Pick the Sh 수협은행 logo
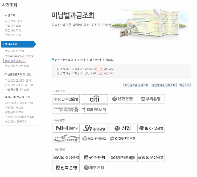This screenshot has height=177, width=197. [x=94, y=128]
